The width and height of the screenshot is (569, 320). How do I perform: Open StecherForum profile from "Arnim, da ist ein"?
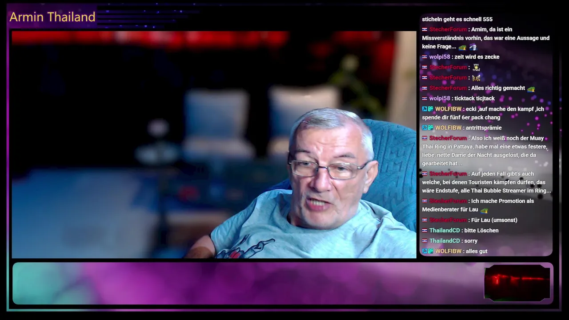(x=448, y=29)
